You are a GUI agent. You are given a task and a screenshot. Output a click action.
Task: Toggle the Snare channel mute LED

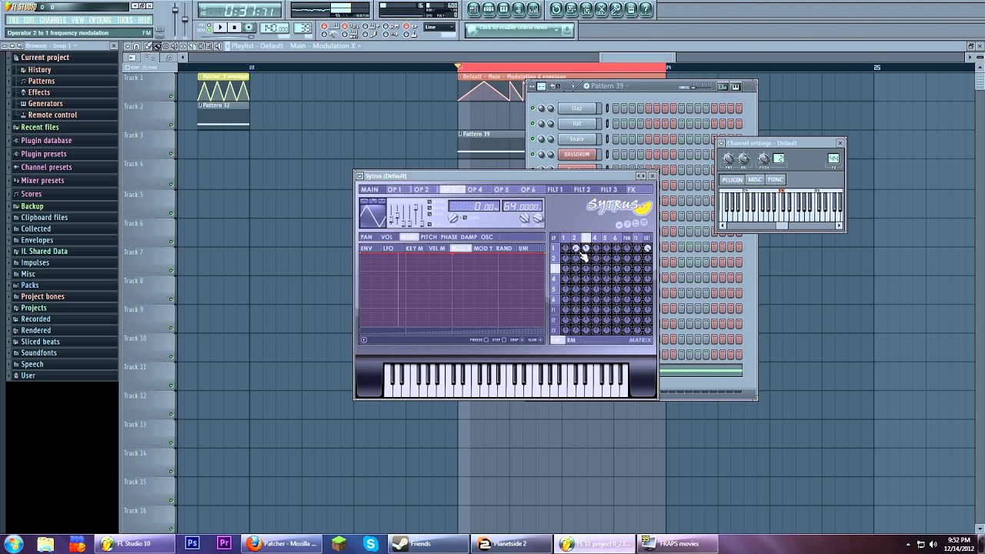[533, 139]
